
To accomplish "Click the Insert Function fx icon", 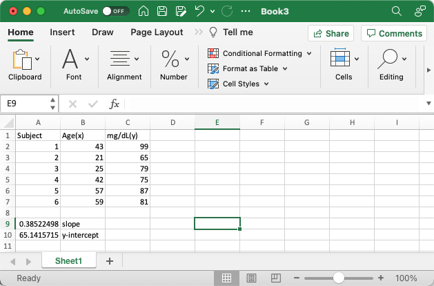I will pyautogui.click(x=115, y=104).
